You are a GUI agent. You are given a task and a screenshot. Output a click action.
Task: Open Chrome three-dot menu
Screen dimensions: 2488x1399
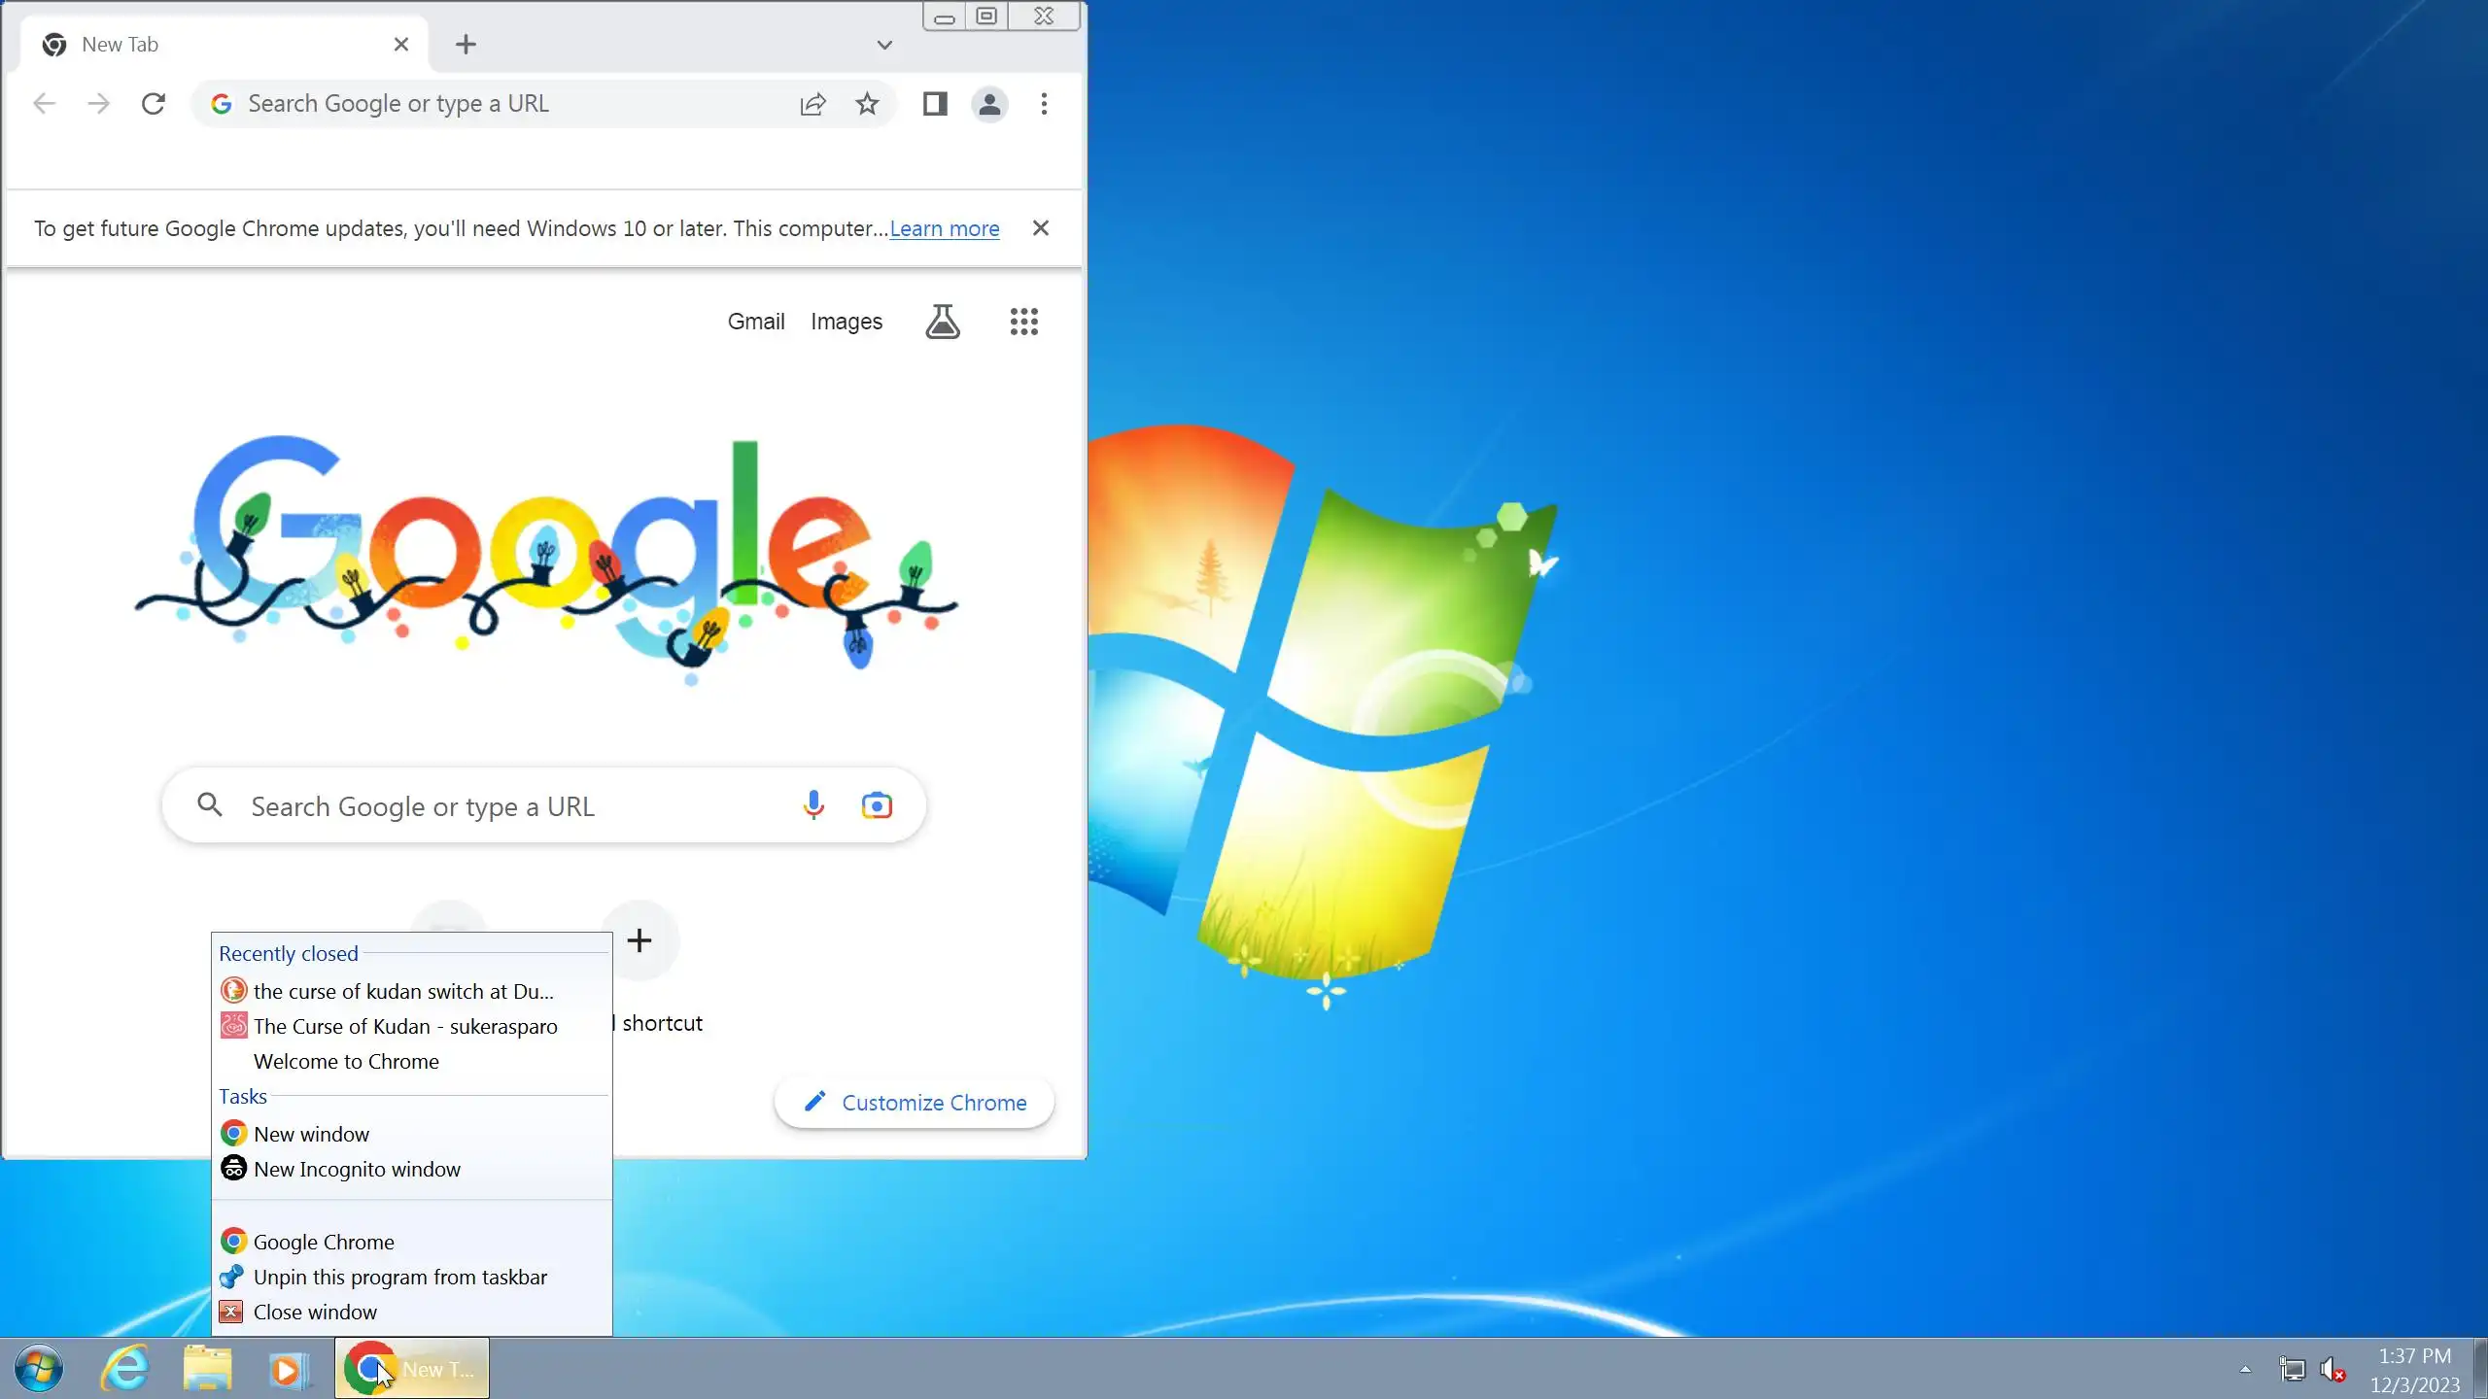(1044, 104)
